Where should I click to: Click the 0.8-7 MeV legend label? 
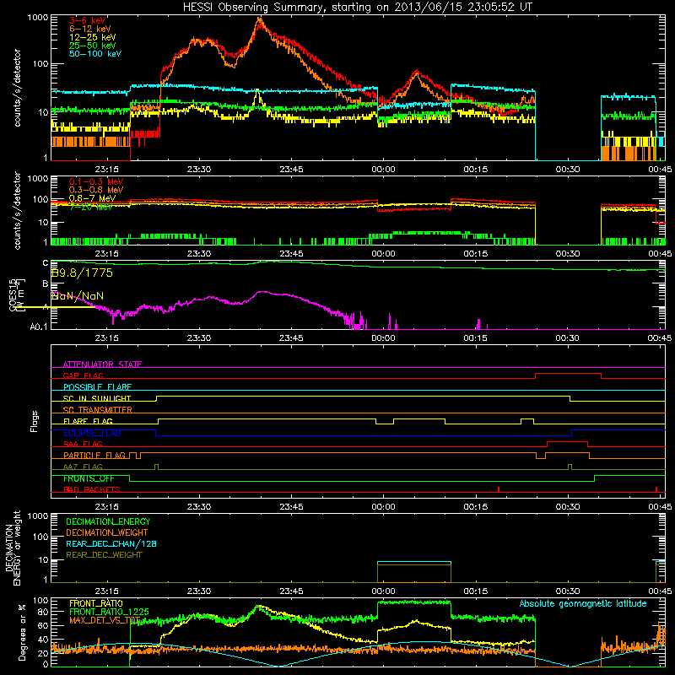point(92,198)
